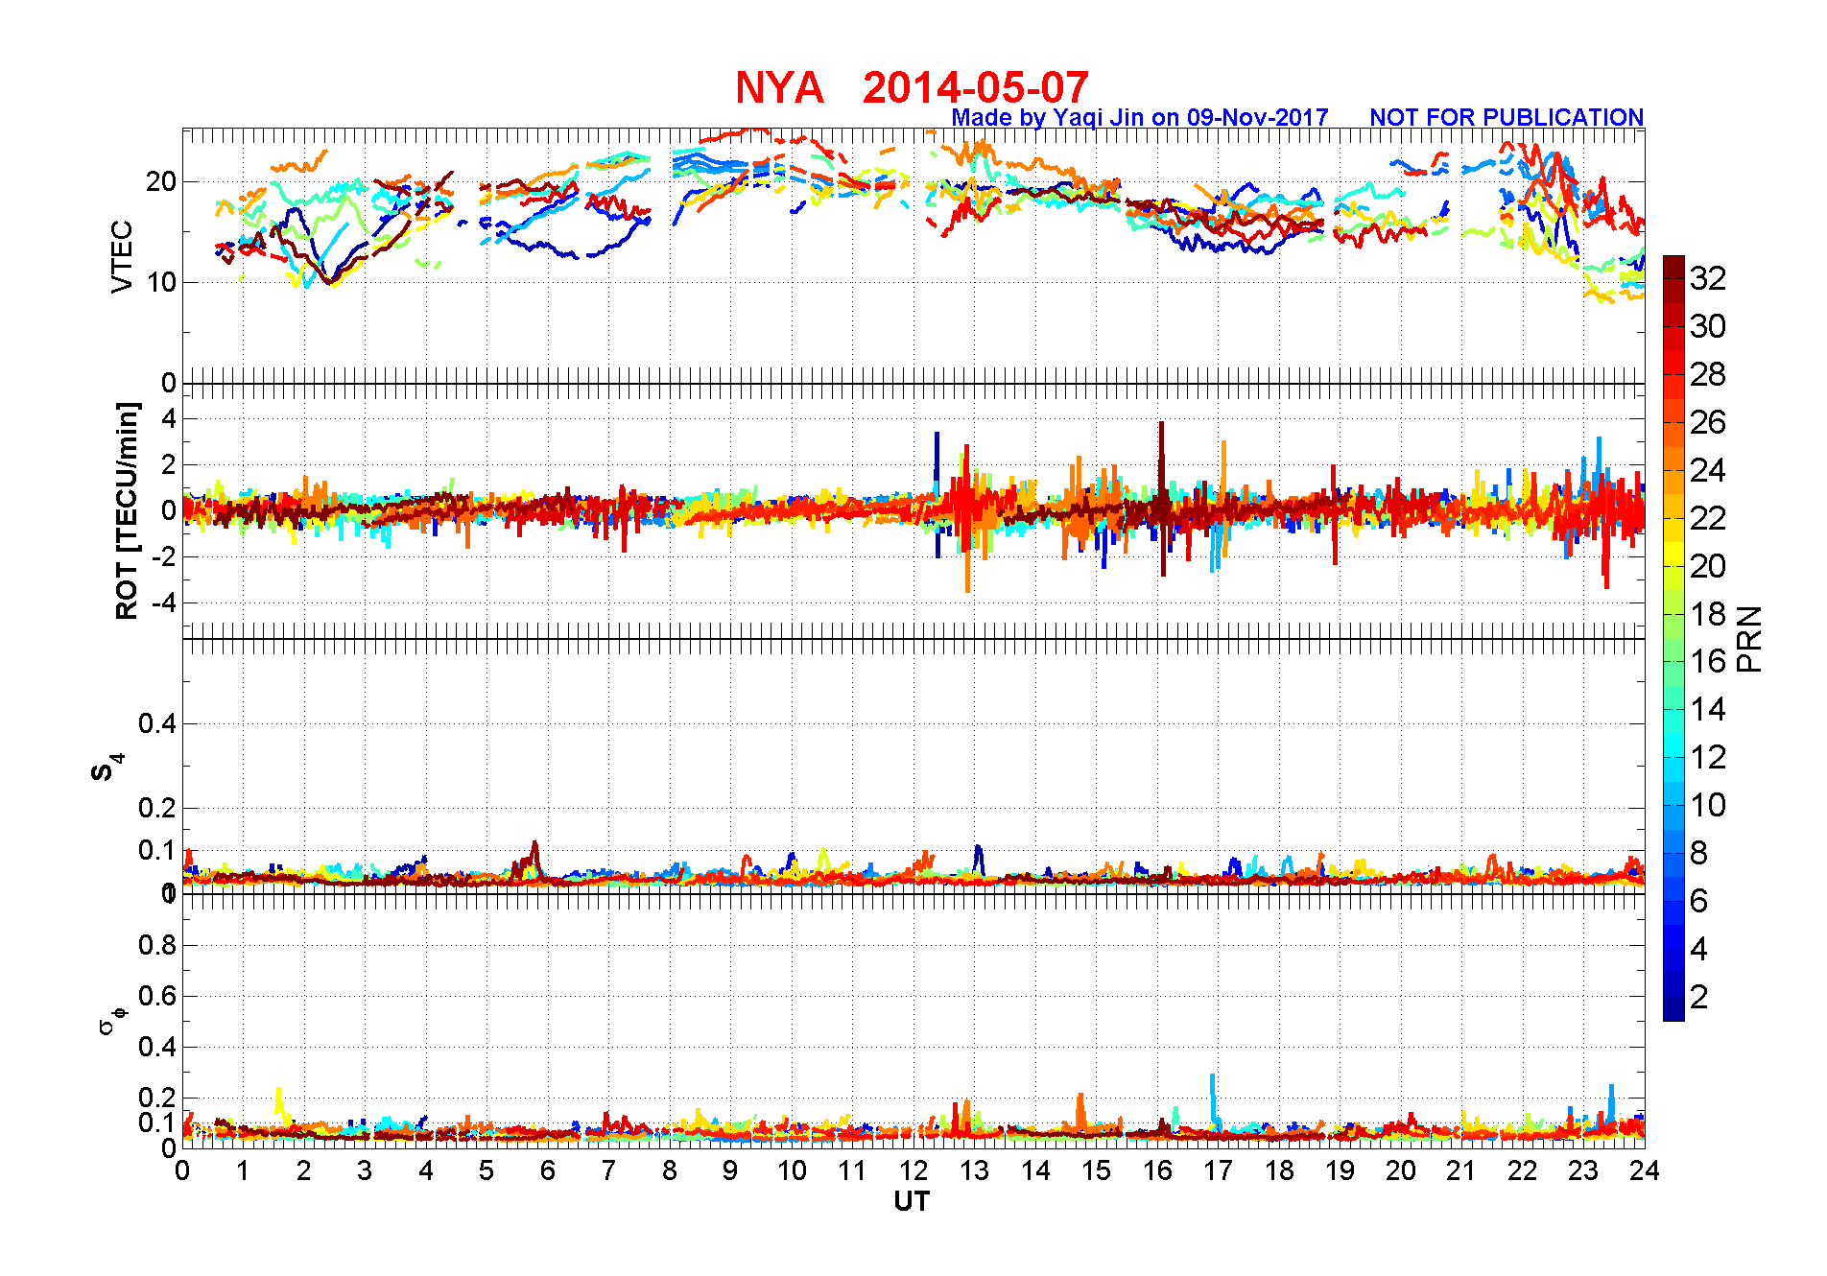Click the VTEC minimum dip near 2.5 UT
This screenshot has width=1827, height=1276.
tap(331, 282)
